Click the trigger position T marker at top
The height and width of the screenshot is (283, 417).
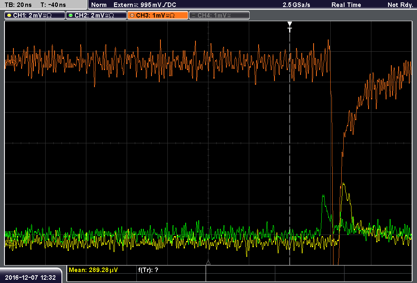coord(290,27)
